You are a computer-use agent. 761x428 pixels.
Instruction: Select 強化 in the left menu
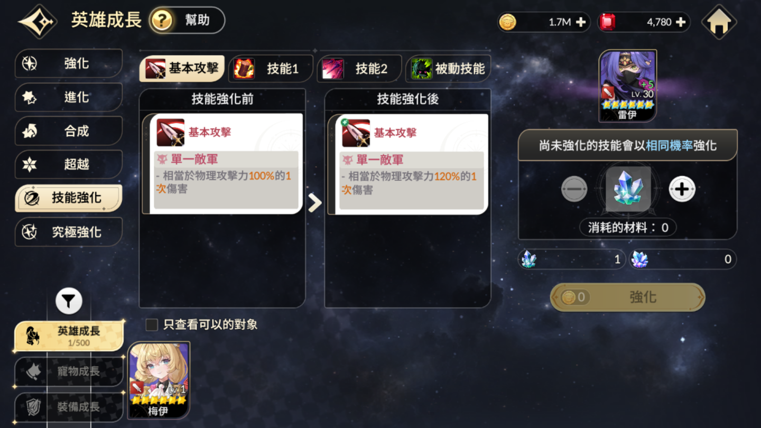point(69,63)
